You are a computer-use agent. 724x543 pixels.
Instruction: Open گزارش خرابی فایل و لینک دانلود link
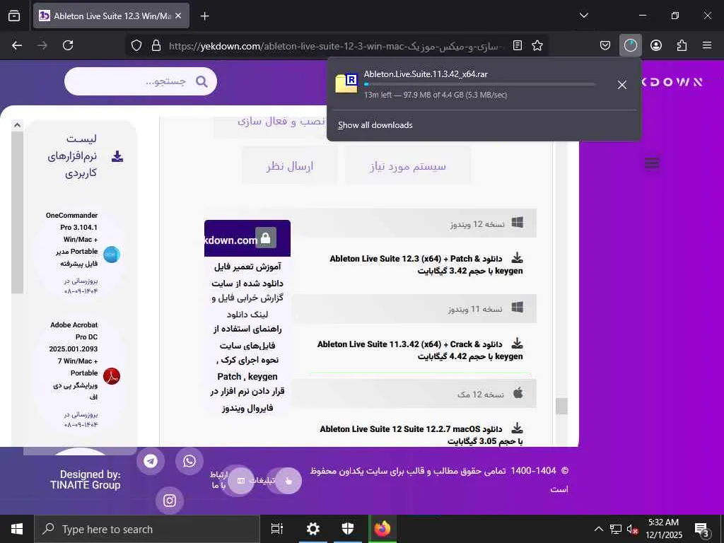click(247, 305)
